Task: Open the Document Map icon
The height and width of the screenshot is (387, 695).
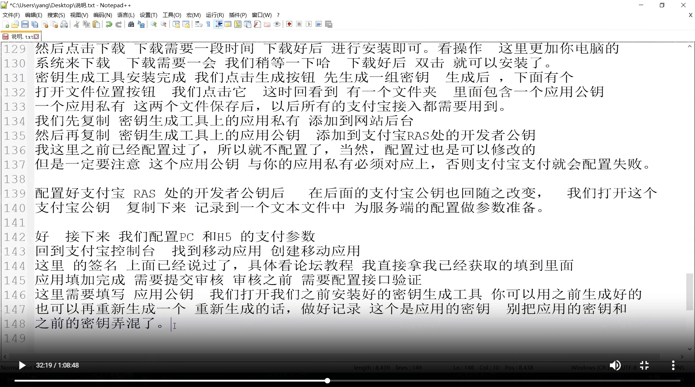Action: (238, 24)
